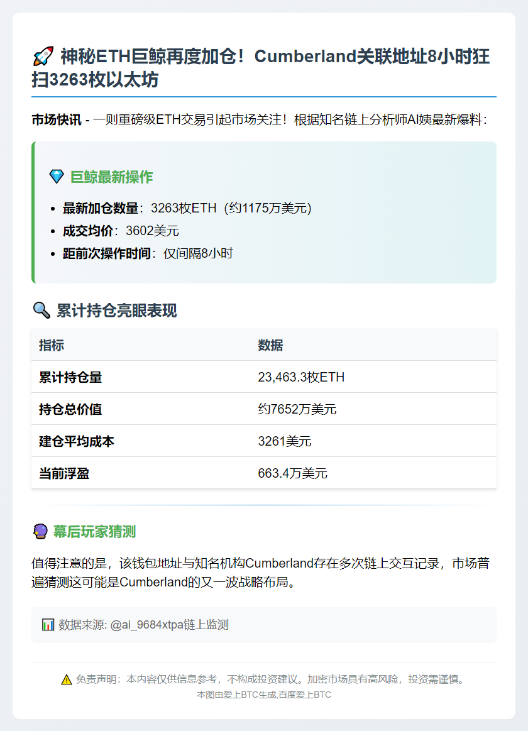Click the value 约7652万美元
Viewport: 528px width, 731px height.
(297, 409)
